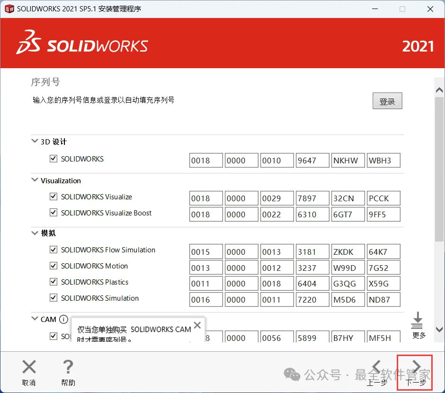Image resolution: width=445 pixels, height=393 pixels.
Task: Click the download More icon
Action: point(417,320)
